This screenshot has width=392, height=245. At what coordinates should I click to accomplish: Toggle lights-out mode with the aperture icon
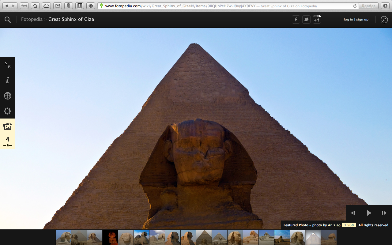click(384, 19)
